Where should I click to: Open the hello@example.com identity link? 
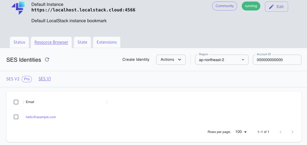point(41,117)
